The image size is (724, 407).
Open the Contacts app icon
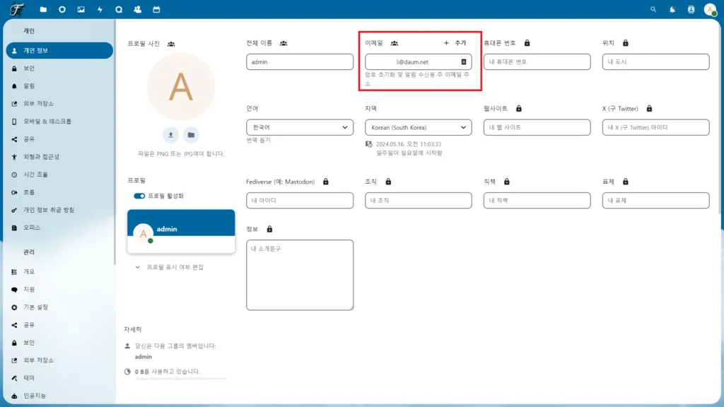point(138,9)
